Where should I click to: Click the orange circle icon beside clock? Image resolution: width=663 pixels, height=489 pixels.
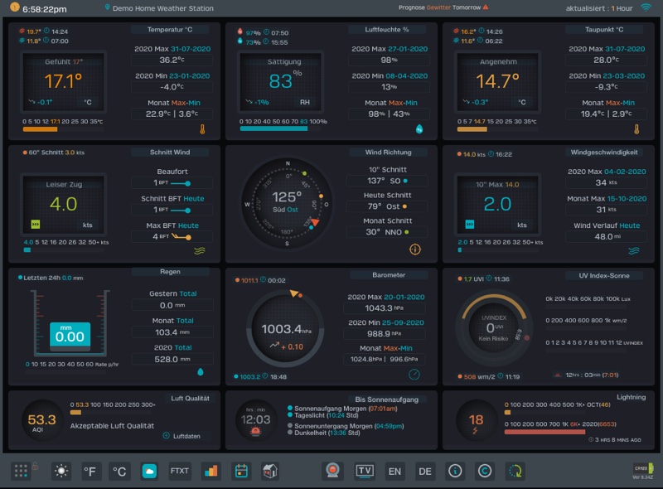point(15,7)
